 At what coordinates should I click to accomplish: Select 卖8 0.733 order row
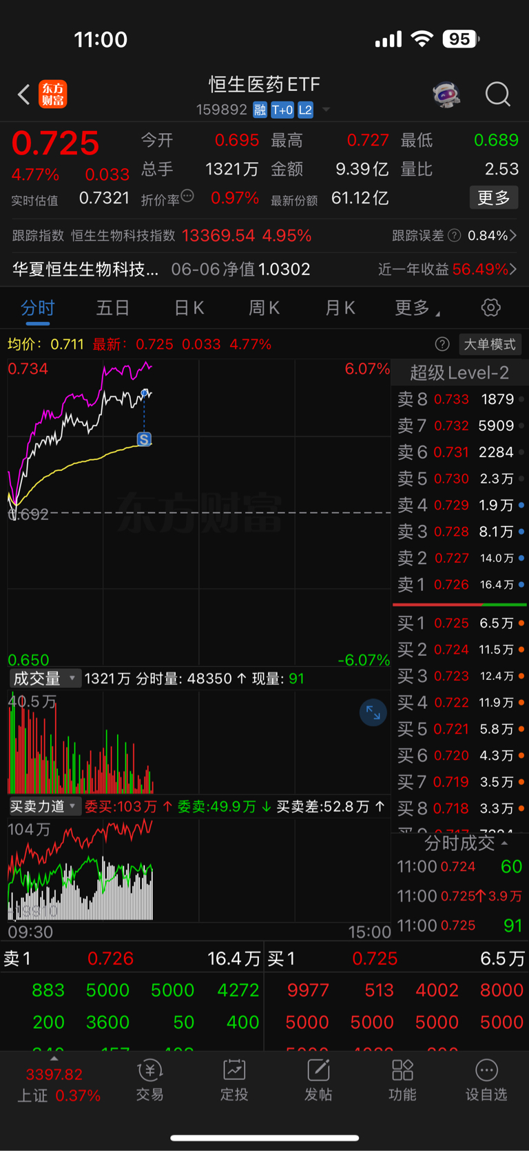coord(459,399)
